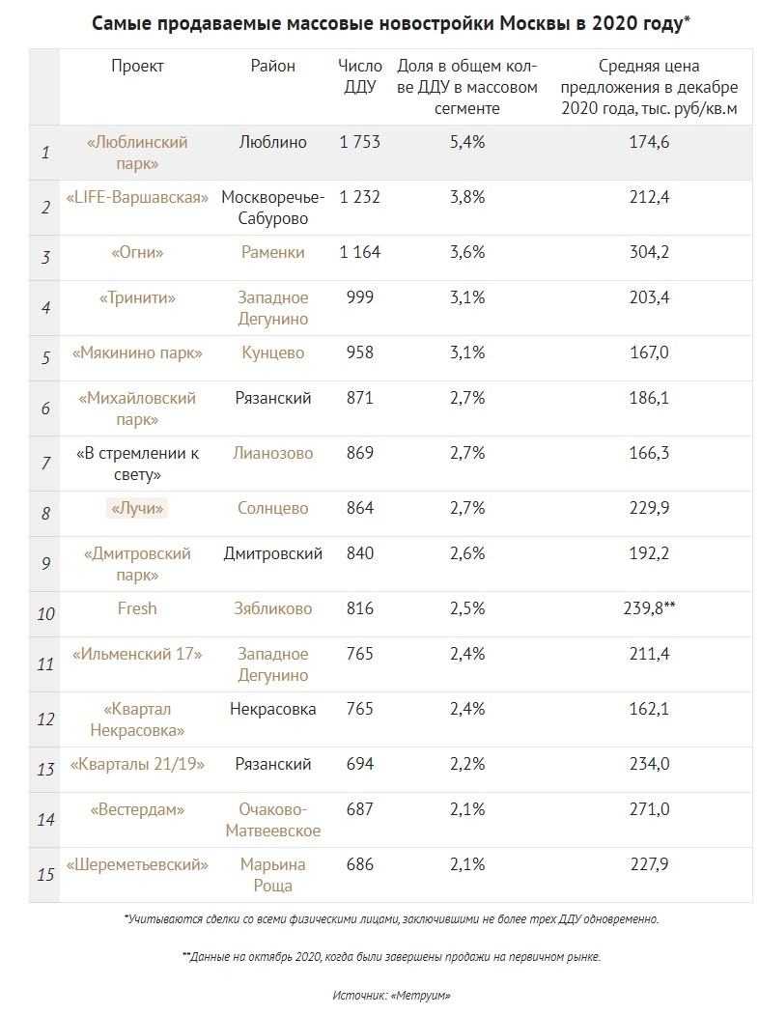
Task: Open the «Кварталы 21/19» project link
Action: pos(137,764)
